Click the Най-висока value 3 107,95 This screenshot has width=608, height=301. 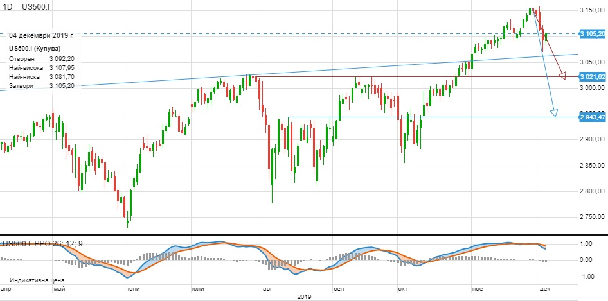(62, 68)
